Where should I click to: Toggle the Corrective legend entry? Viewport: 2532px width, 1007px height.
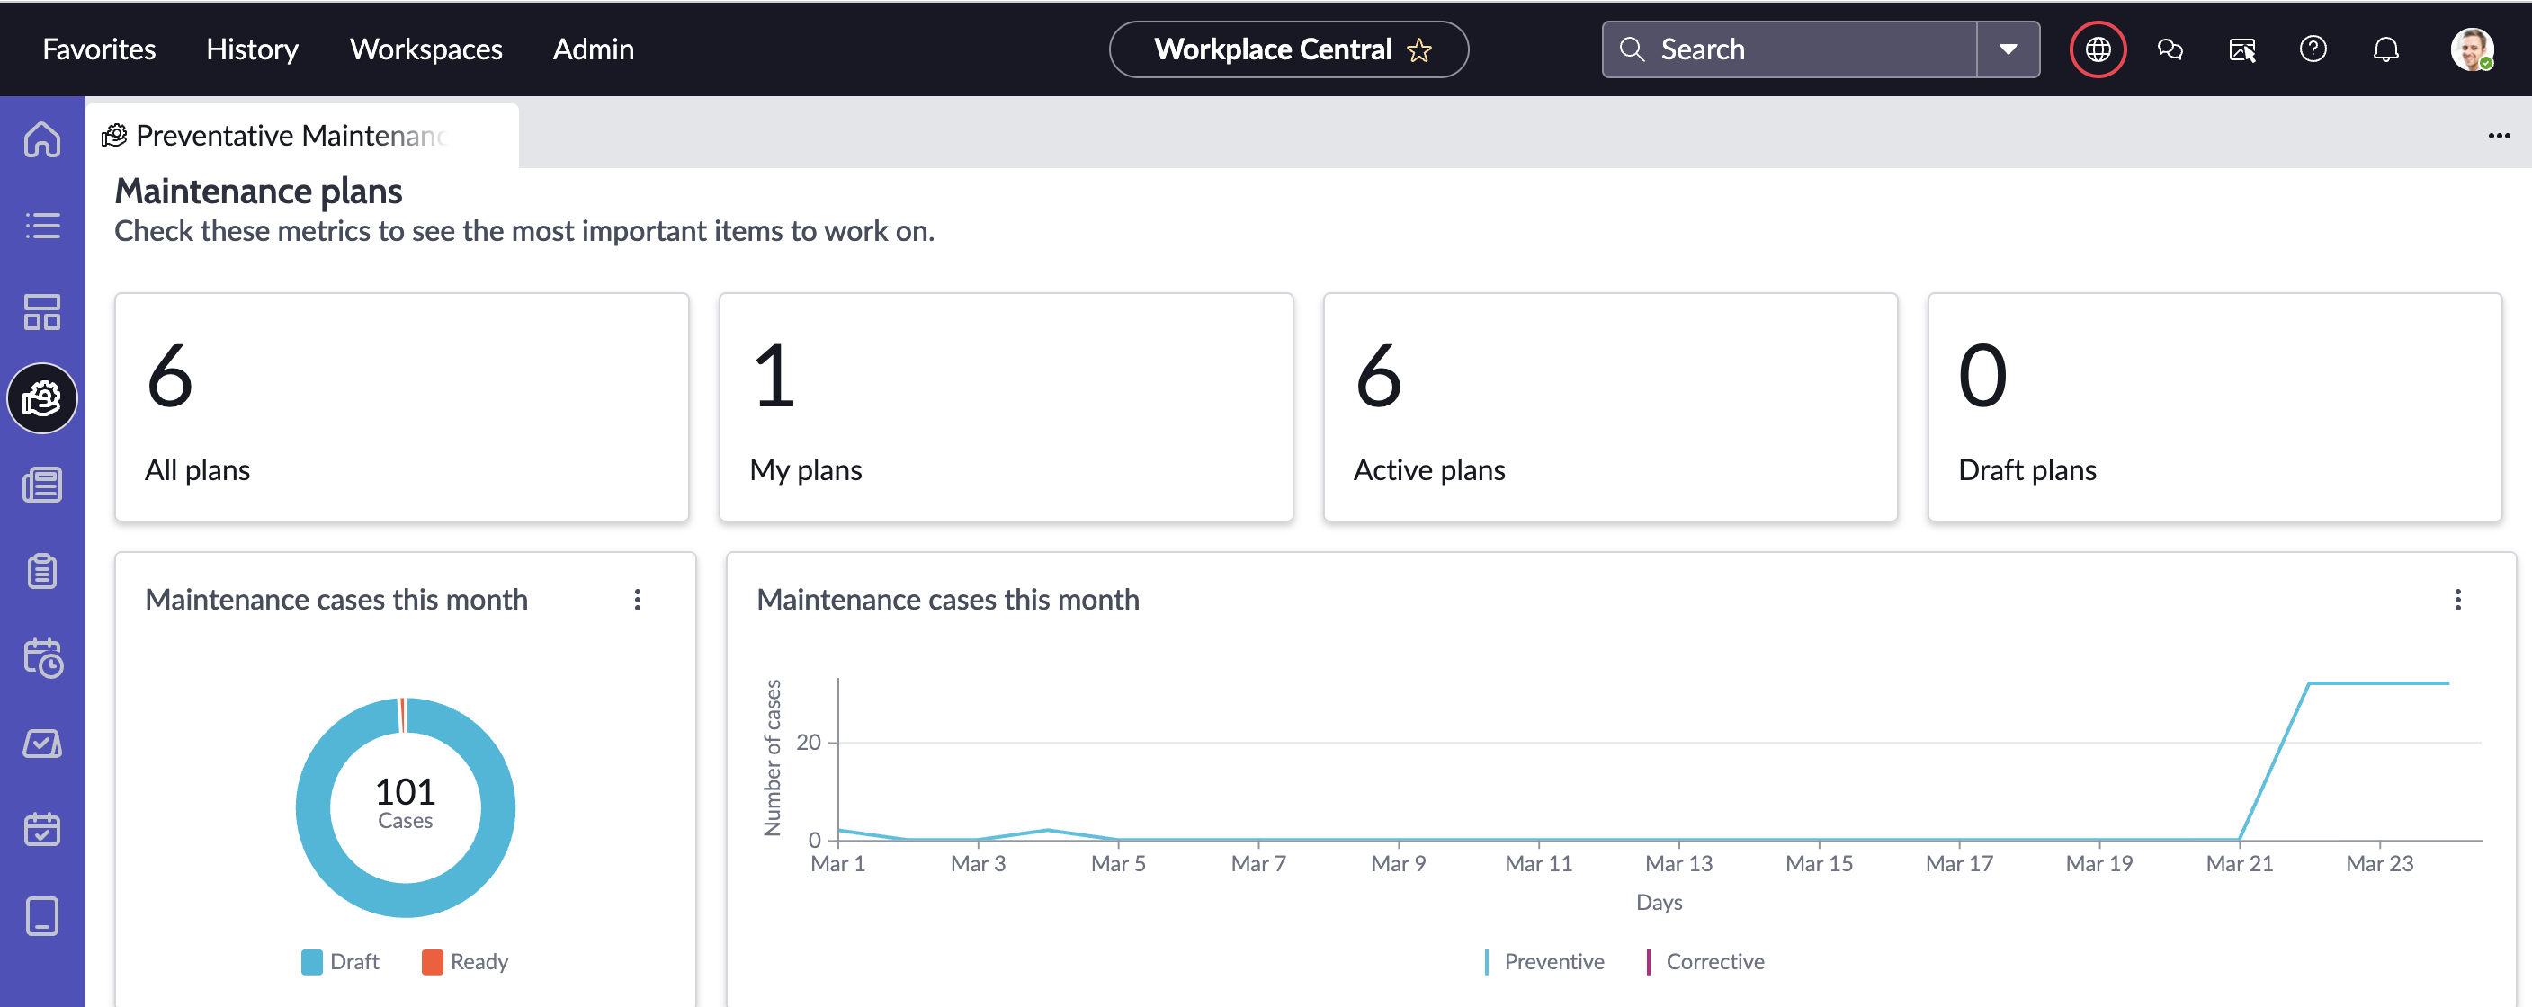click(1704, 962)
